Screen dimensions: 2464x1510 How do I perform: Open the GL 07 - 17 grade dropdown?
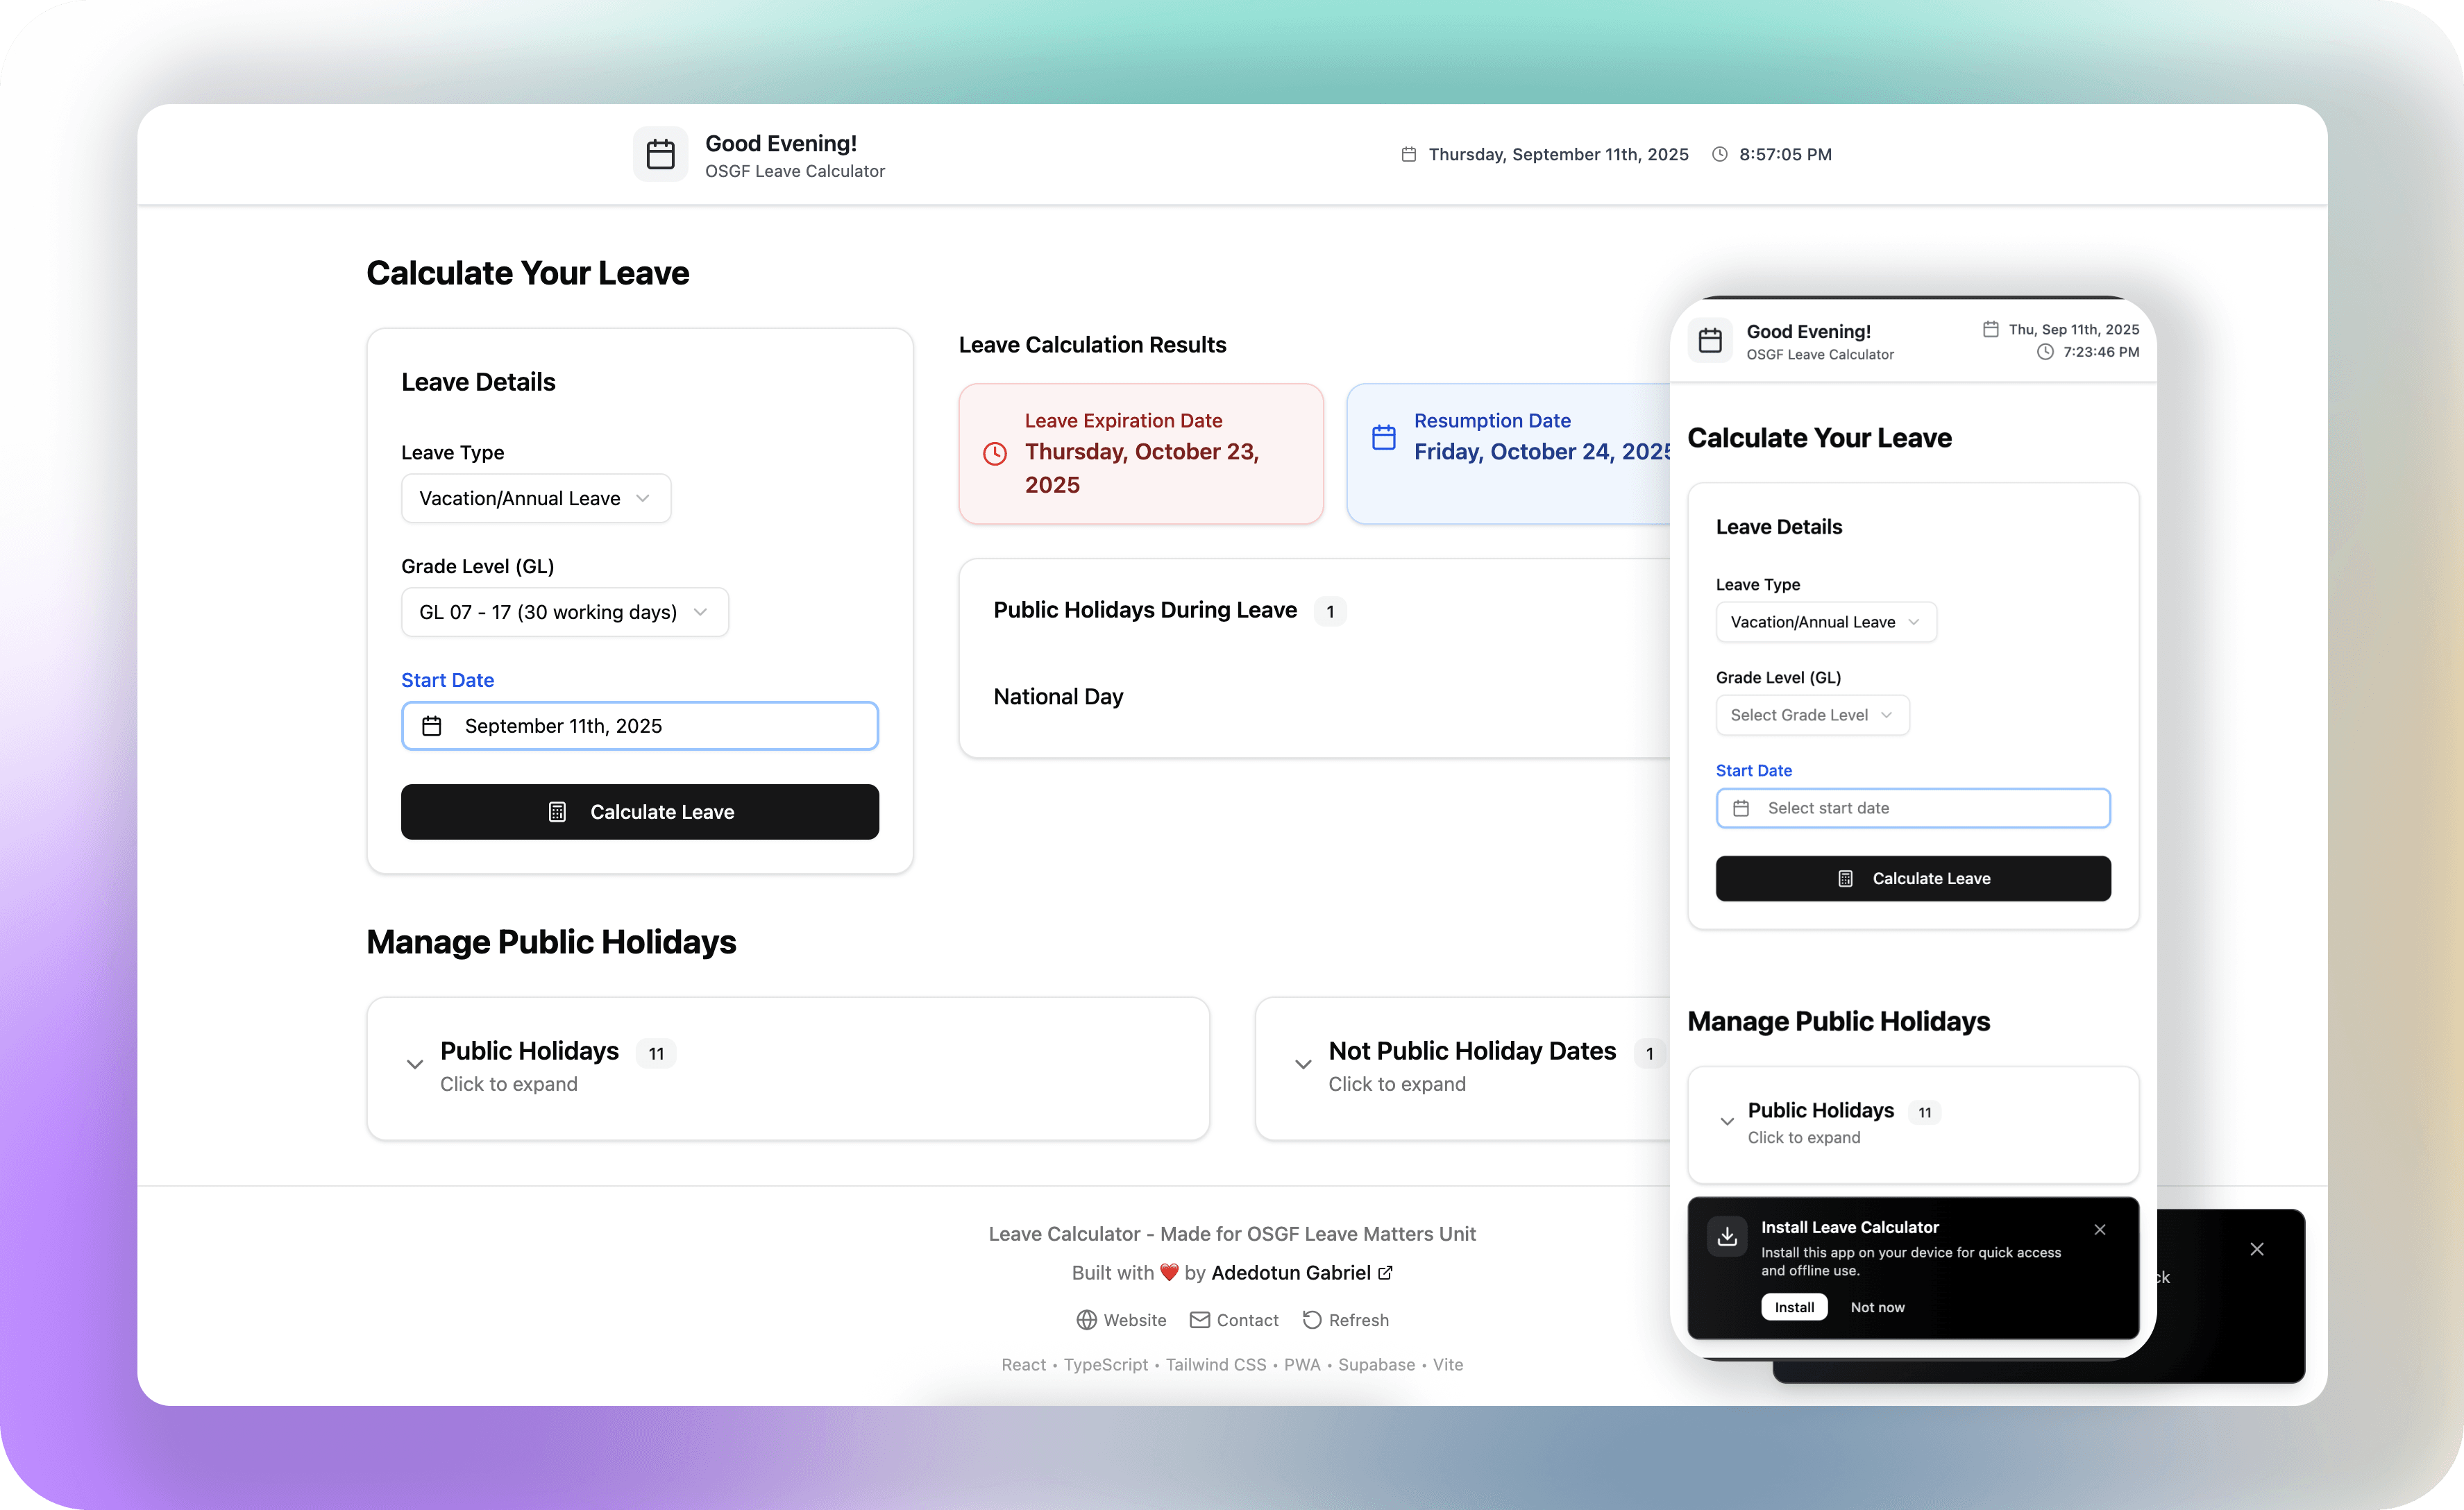pos(564,612)
